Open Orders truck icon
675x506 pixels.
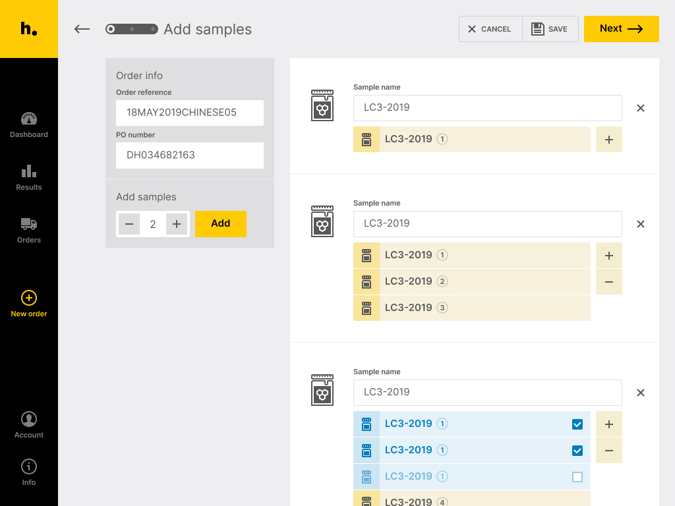[x=29, y=224]
